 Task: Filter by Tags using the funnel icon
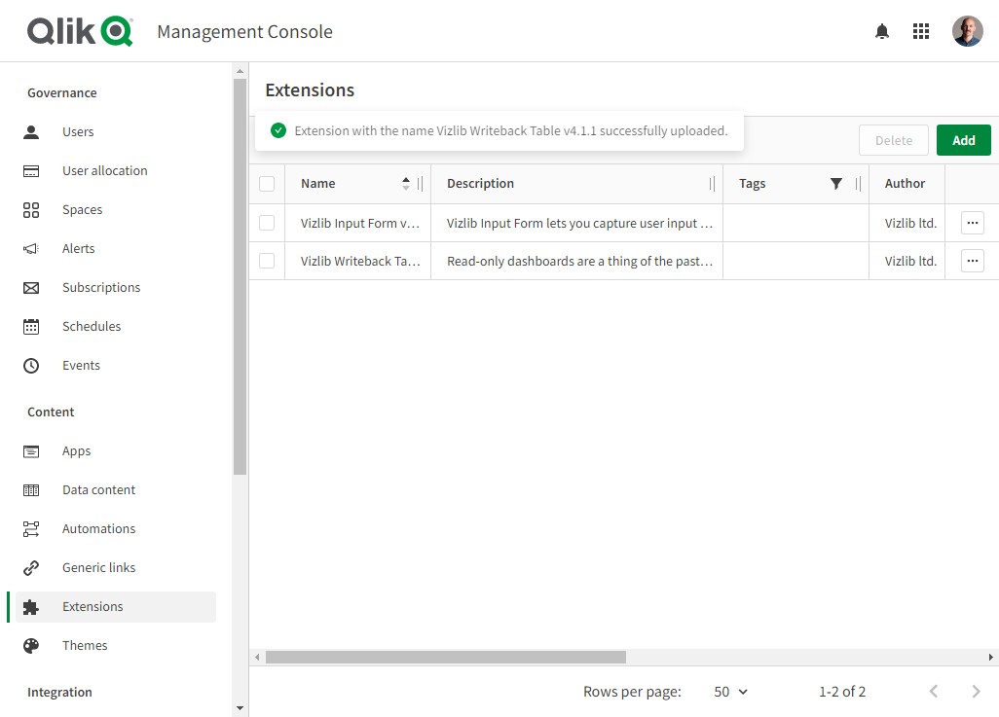pyautogui.click(x=836, y=184)
